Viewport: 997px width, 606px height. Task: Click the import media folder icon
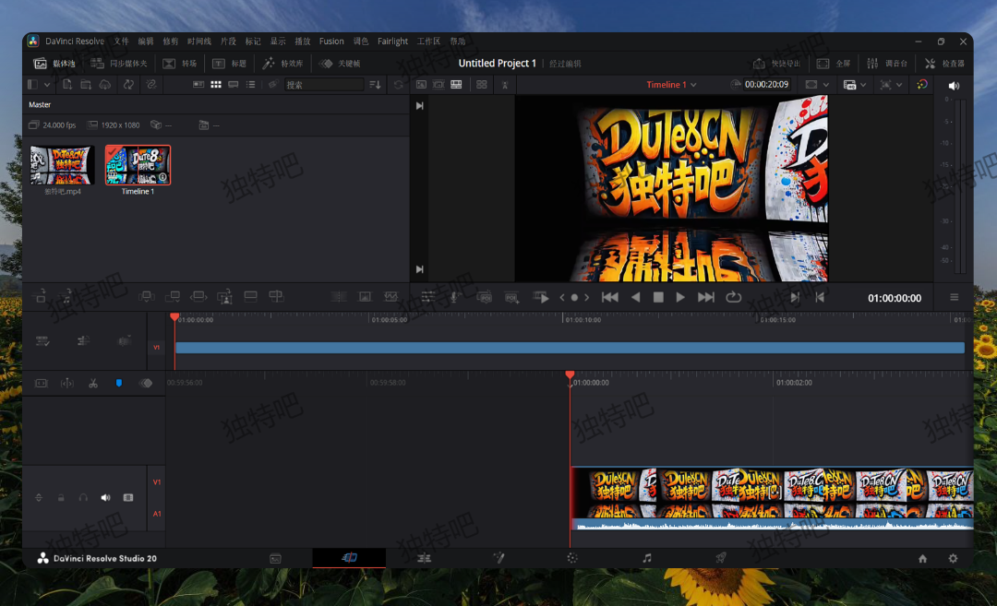(x=86, y=85)
